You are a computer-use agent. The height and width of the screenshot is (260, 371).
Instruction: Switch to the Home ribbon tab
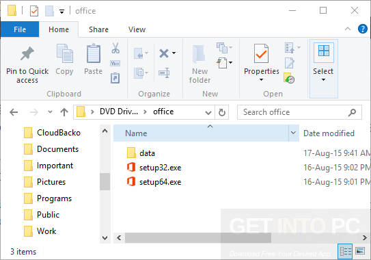(x=59, y=29)
